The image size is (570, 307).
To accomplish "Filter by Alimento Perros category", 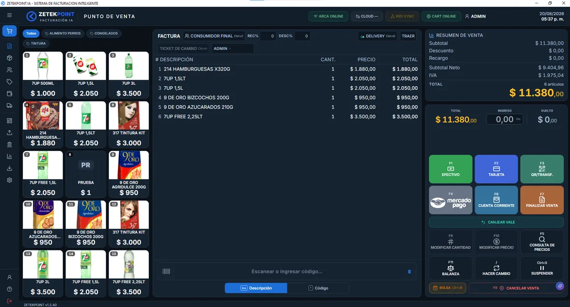I will point(63,34).
